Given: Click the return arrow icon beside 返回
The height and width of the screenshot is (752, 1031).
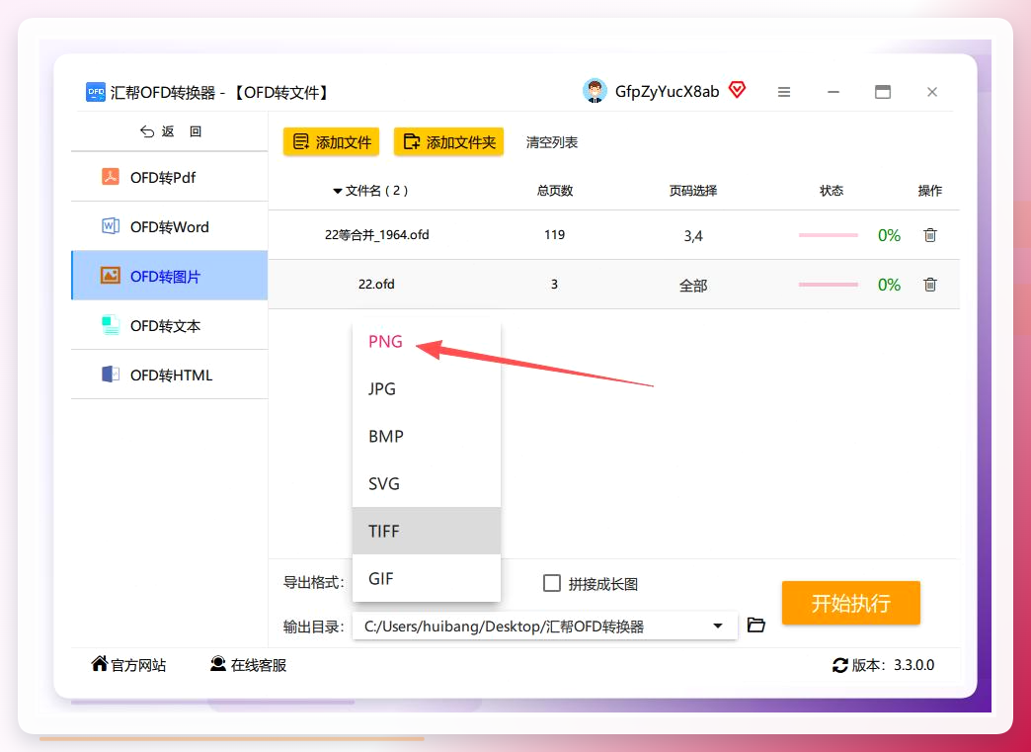Looking at the screenshot, I should (146, 131).
